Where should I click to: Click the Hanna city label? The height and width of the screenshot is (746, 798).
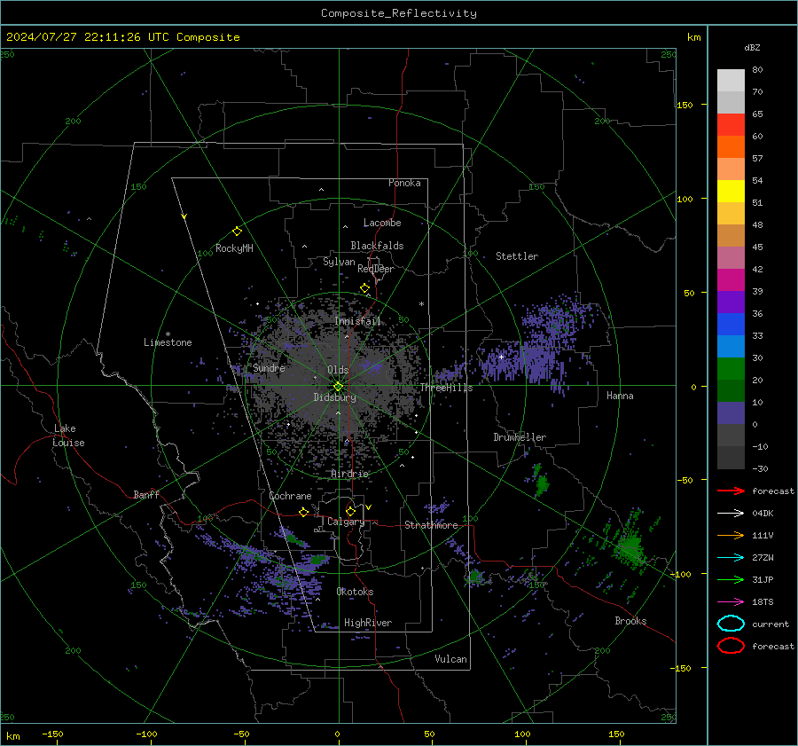pos(620,396)
